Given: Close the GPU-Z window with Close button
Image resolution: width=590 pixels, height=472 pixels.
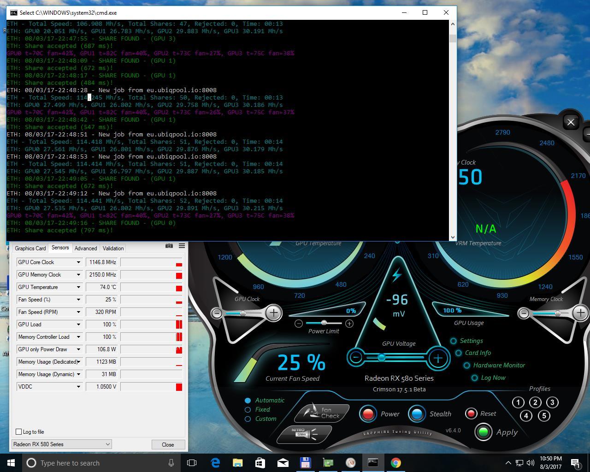Looking at the screenshot, I should click(168, 444).
